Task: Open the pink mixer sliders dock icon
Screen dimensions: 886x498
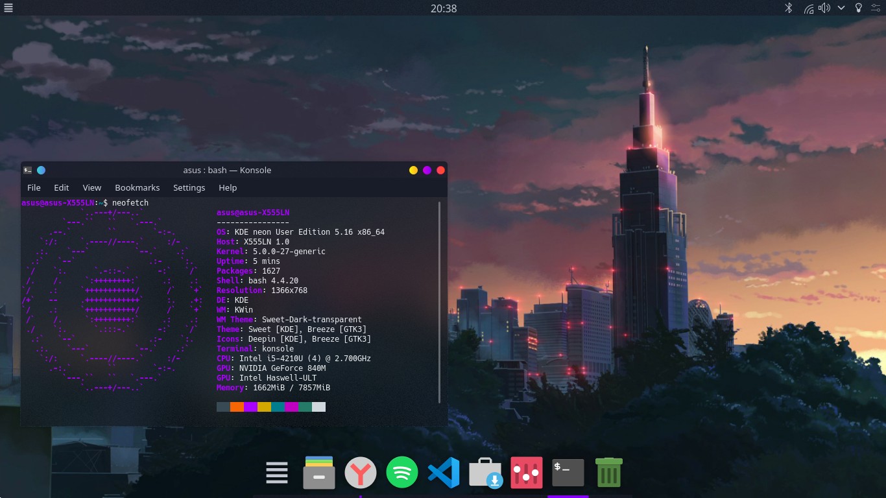Action: (526, 473)
